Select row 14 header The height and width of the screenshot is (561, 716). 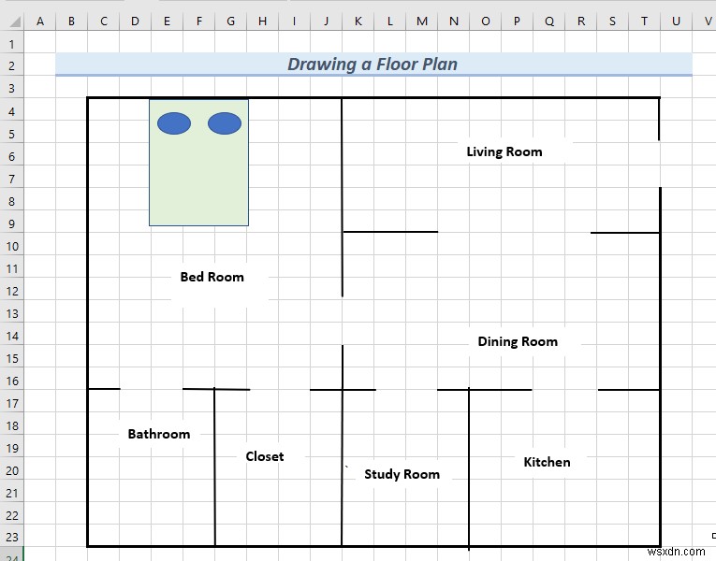tap(12, 336)
